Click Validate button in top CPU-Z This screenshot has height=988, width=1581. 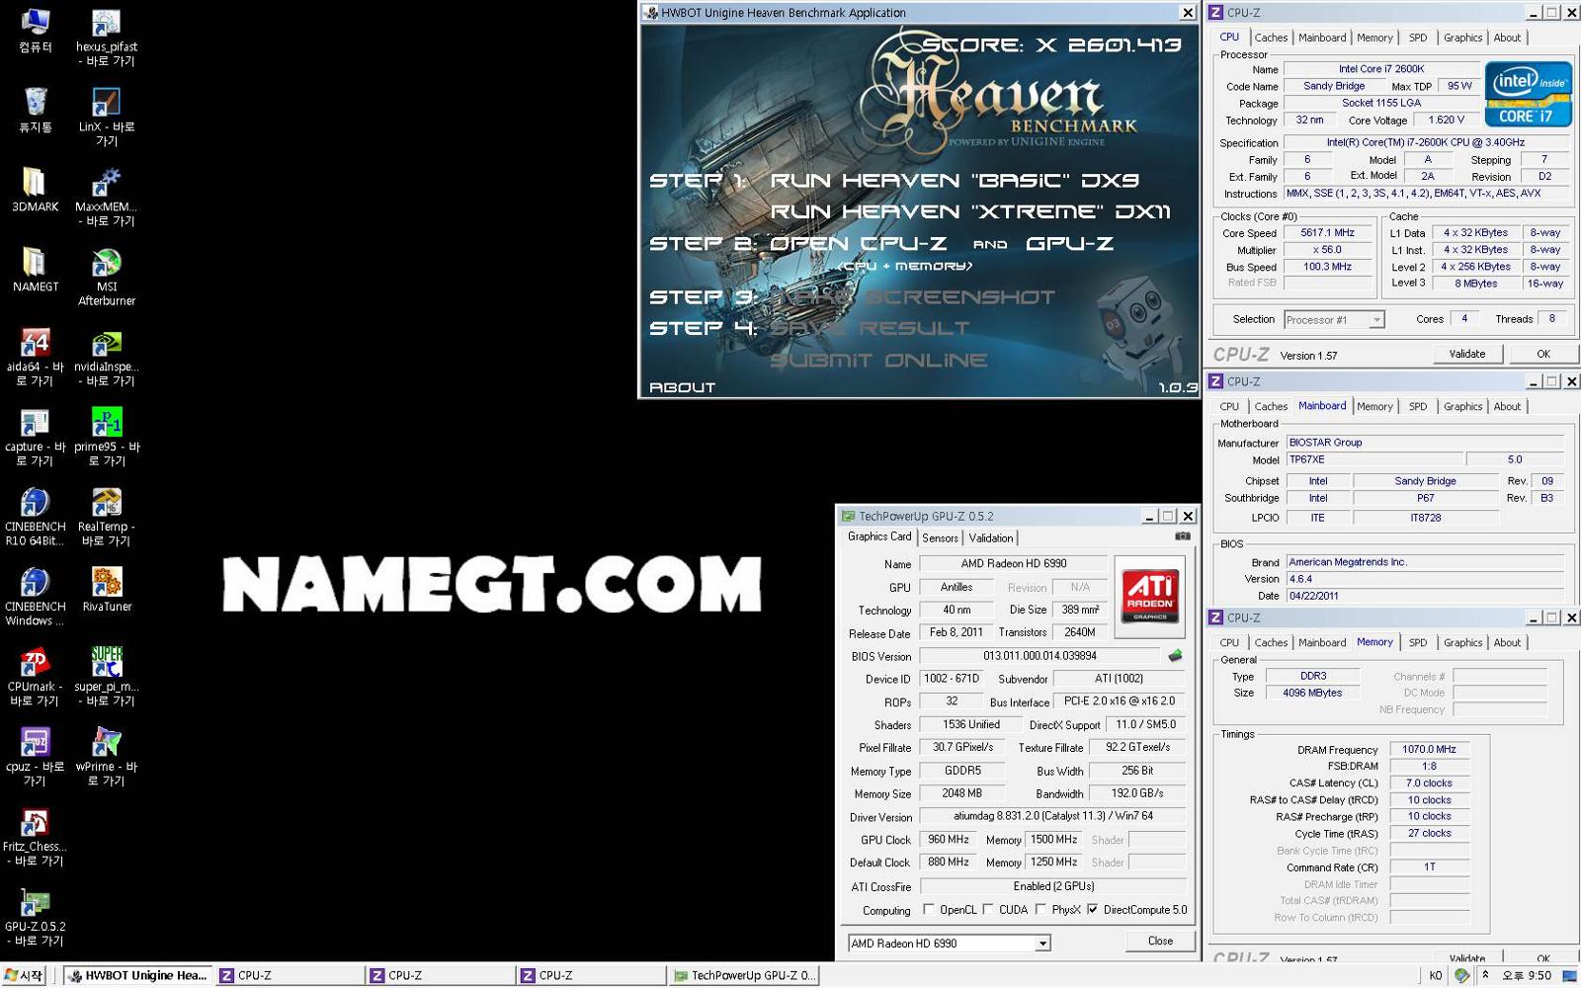1467,354
